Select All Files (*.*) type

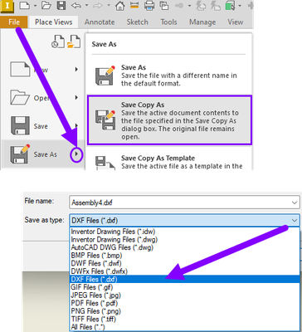point(185,327)
